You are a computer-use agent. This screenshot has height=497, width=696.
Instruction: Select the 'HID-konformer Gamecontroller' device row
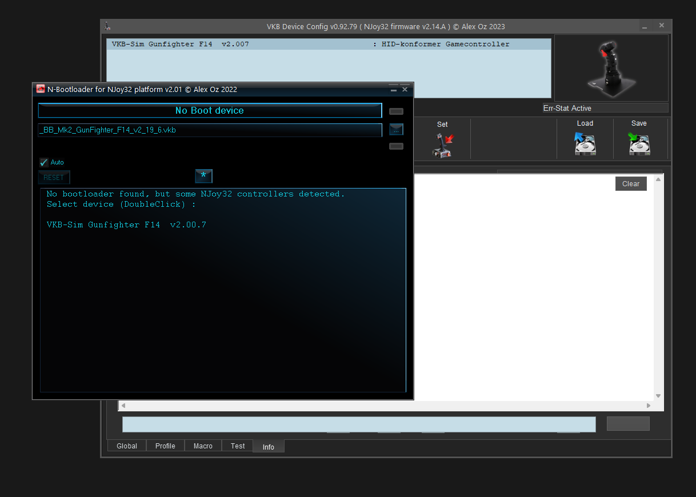(x=329, y=44)
